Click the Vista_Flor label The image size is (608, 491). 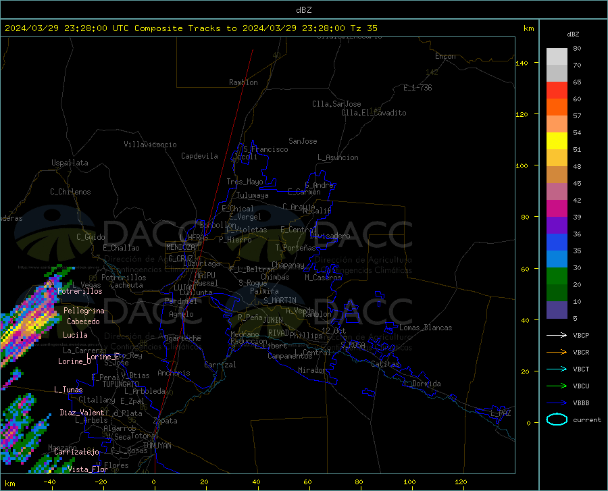[88, 469]
